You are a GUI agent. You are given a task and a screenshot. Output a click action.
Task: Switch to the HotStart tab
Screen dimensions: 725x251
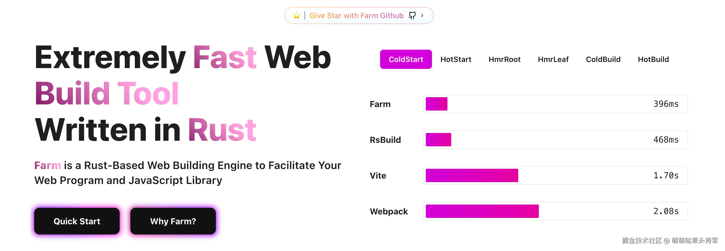[456, 59]
